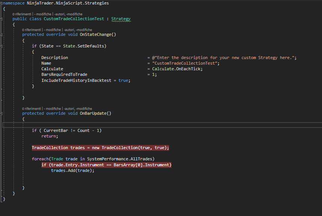The height and width of the screenshot is (216, 322).
Task: Click highlighted 'TradeCollection trades' declaration start
Action: (x=58, y=148)
